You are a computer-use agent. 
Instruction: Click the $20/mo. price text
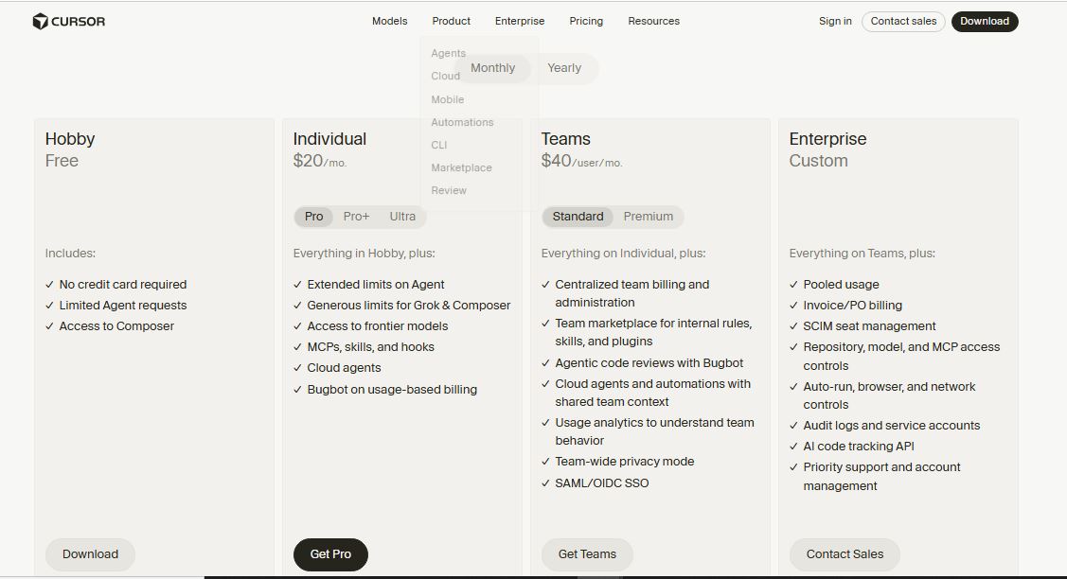(320, 161)
